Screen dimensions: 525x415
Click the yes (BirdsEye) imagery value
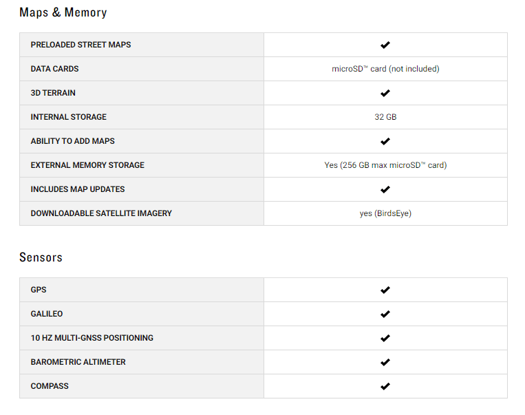point(385,213)
